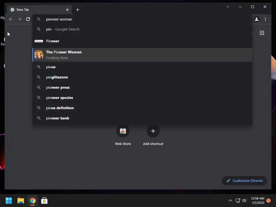Click the volume speaker tray icon
276x207 pixels.
[244, 201]
